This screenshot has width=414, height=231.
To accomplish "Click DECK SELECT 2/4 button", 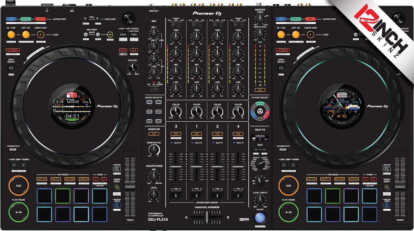I will coord(281,68).
